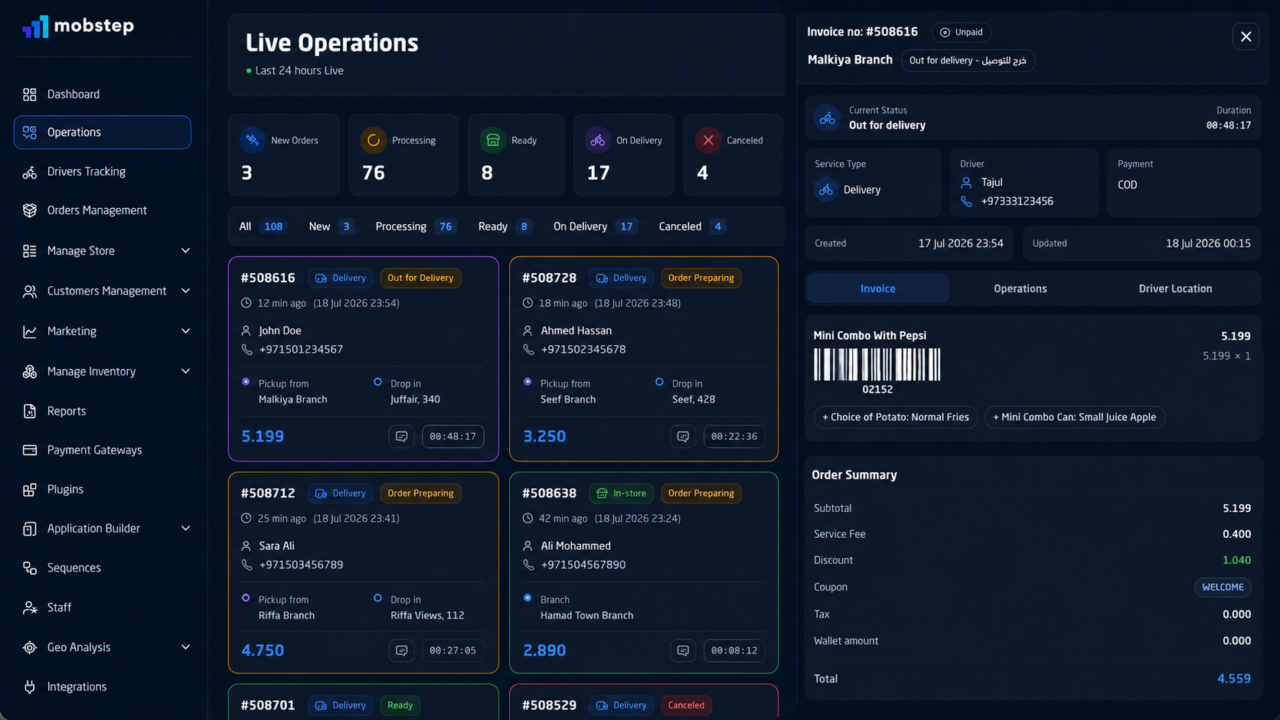Open chat icon on order #508616
The image size is (1280, 720).
tap(402, 436)
